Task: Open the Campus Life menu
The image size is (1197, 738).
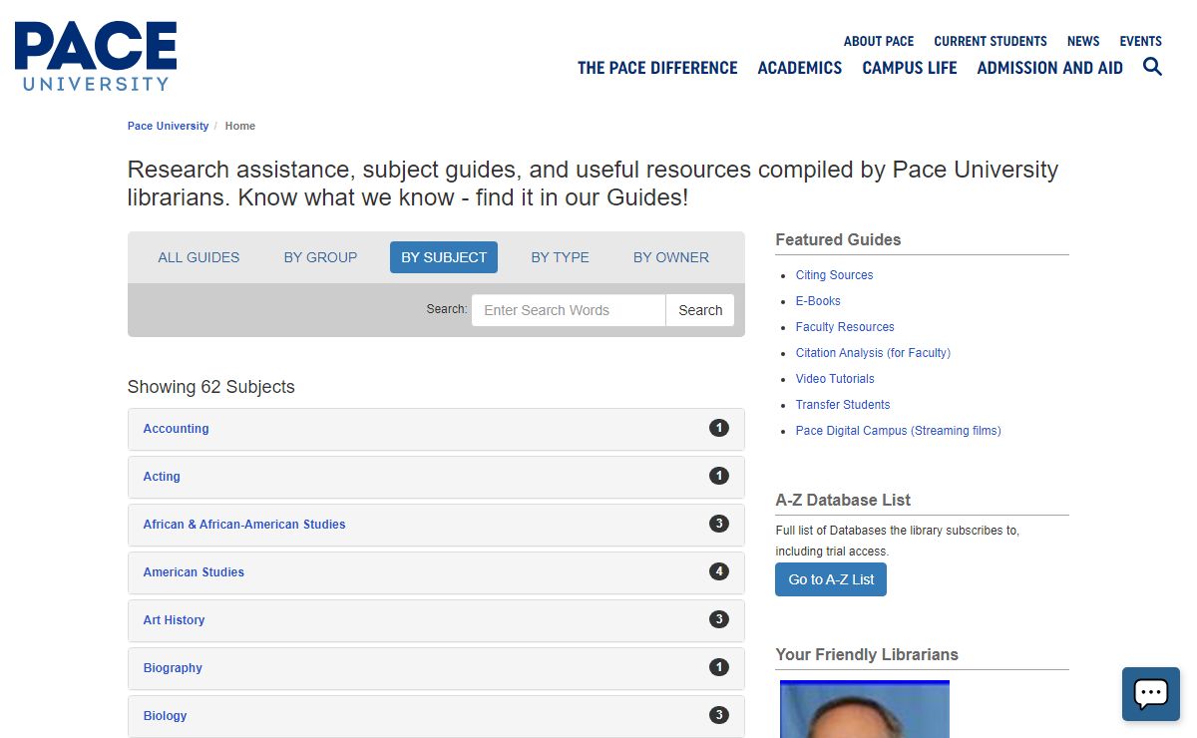Action: click(x=910, y=68)
